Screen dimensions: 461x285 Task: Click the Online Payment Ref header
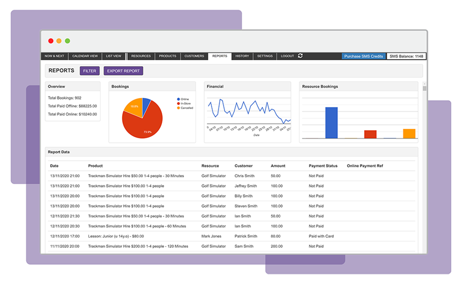click(x=365, y=166)
